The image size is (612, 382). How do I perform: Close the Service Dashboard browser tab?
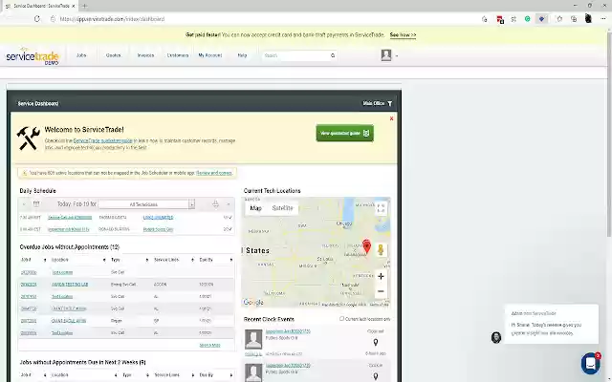click(x=73, y=6)
